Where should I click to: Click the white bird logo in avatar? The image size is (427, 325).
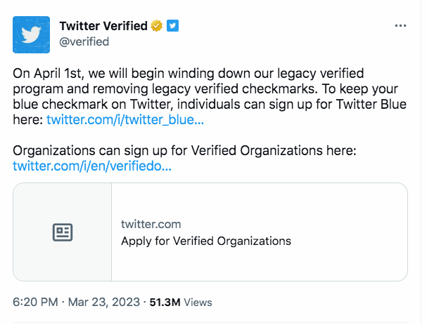tap(31, 35)
